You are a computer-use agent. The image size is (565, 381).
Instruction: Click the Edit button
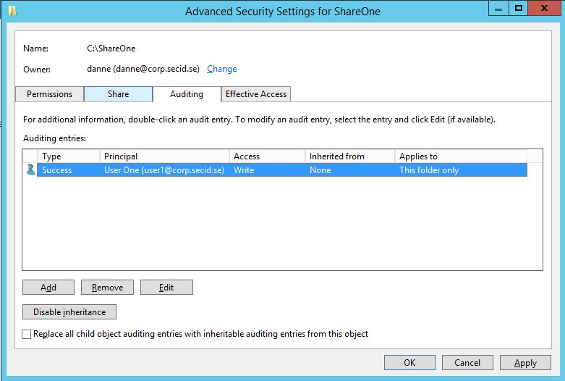point(166,288)
